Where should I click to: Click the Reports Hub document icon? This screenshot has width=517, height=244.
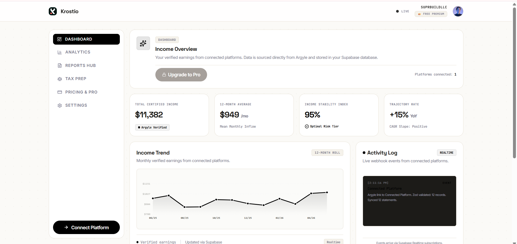(x=60, y=66)
